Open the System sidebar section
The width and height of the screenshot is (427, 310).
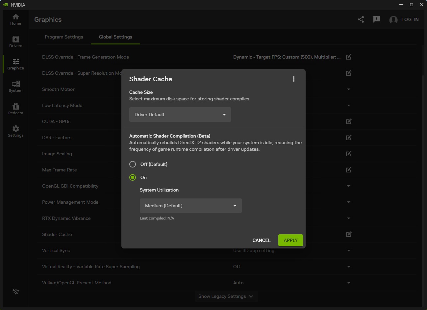(15, 87)
